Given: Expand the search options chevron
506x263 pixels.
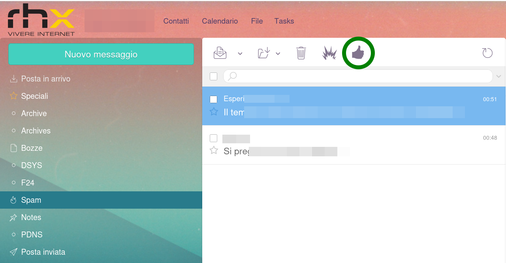Looking at the screenshot, I should 498,76.
